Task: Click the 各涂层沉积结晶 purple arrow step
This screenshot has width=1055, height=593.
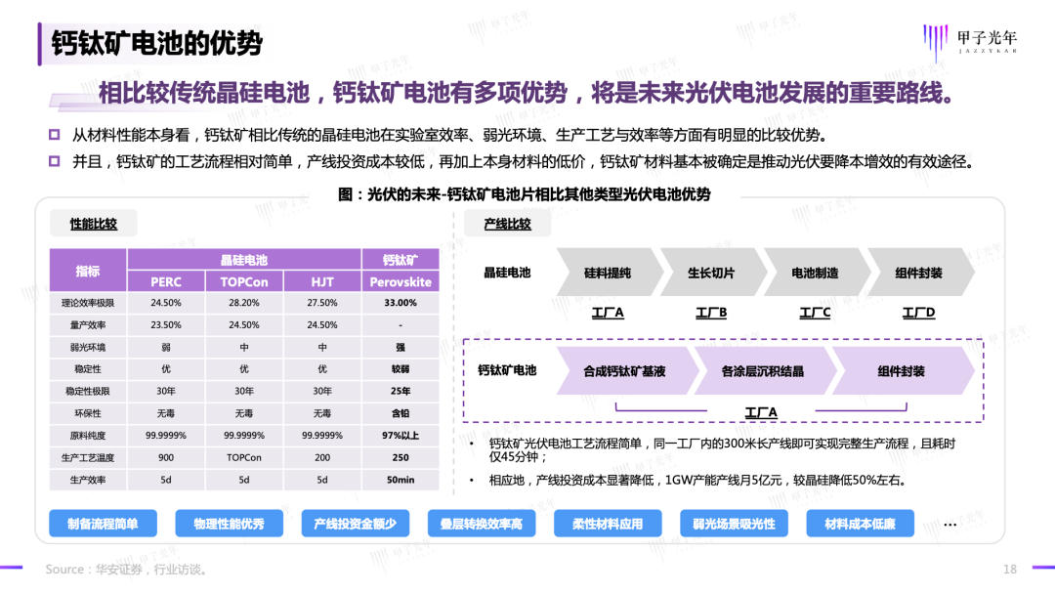Action: coord(762,371)
